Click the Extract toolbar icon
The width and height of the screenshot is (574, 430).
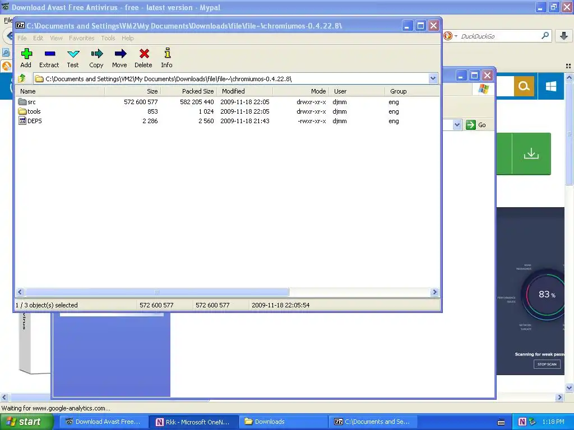coord(49,54)
